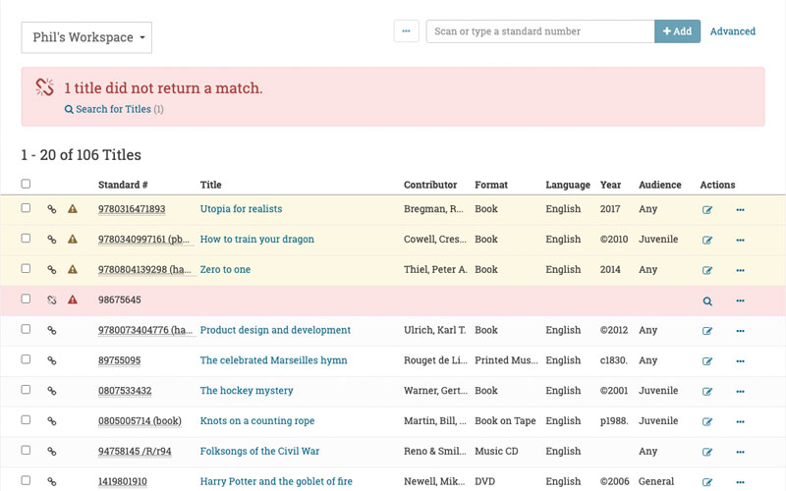Edit the Product design and development entry
This screenshot has height=491, width=786.
click(x=707, y=331)
